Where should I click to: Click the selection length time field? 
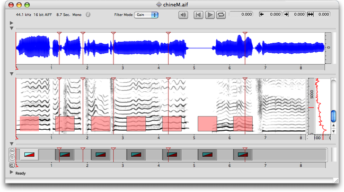[x=322, y=14]
